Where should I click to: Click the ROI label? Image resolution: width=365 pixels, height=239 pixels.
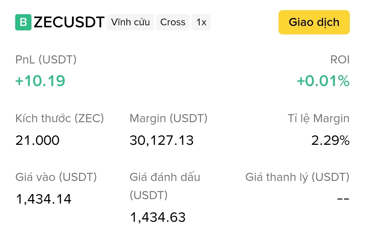click(x=340, y=60)
